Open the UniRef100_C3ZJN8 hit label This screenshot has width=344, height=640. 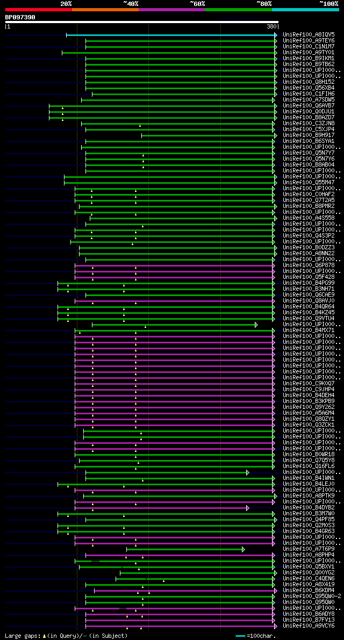(x=309, y=124)
